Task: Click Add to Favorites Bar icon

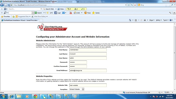Action: pyautogui.click(x=14, y=17)
